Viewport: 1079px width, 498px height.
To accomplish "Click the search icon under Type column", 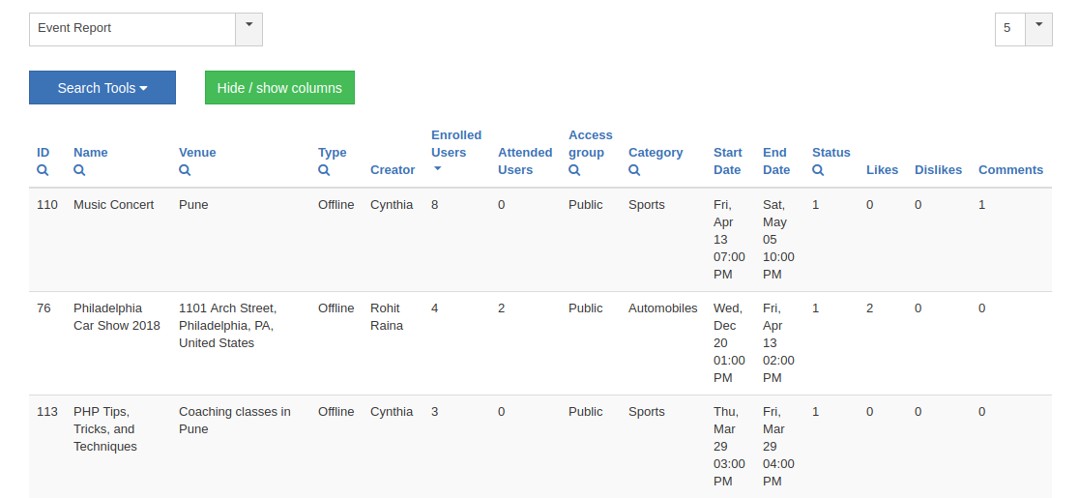I will [324, 170].
